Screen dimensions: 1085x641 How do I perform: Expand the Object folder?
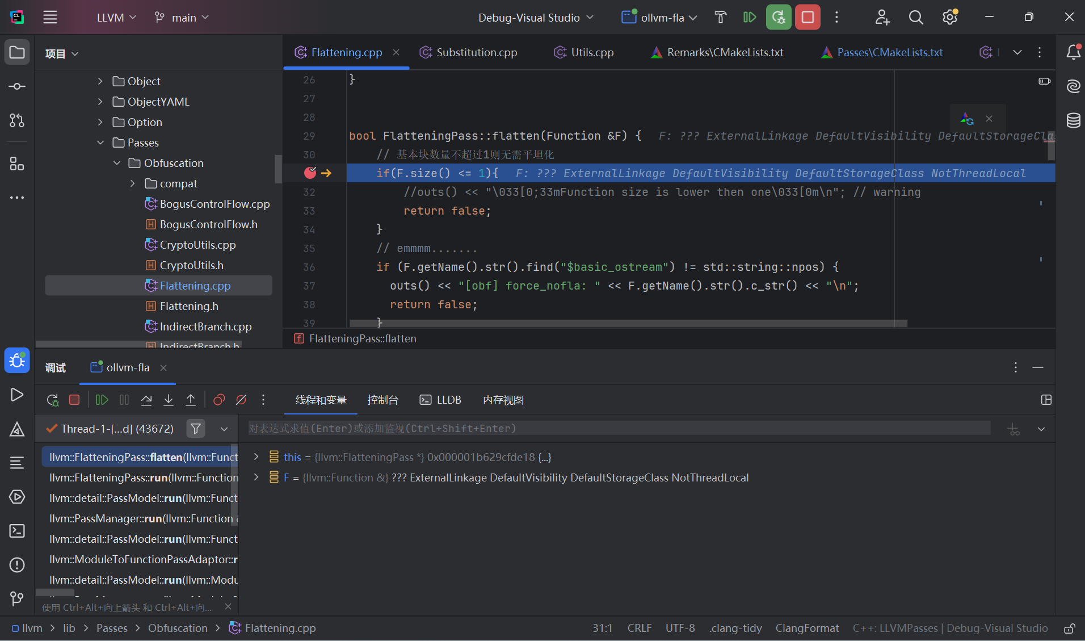pos(100,81)
